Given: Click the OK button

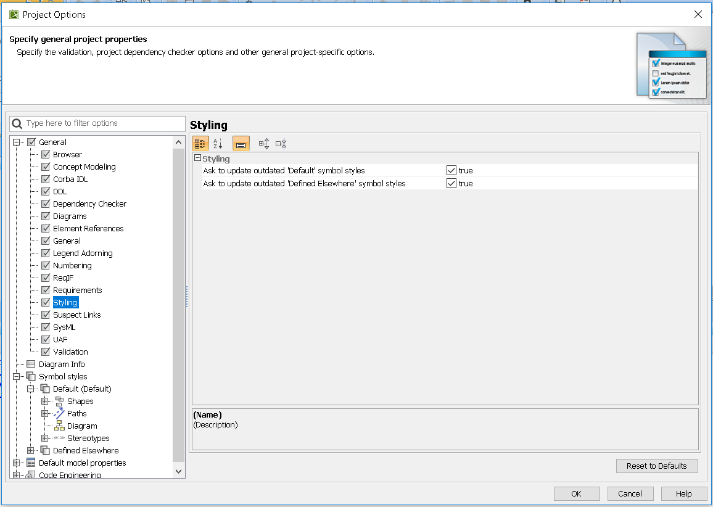Looking at the screenshot, I should point(576,493).
